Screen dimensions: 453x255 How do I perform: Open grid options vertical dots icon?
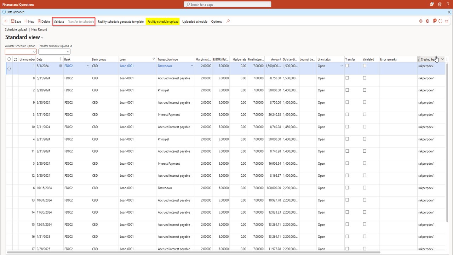click(x=447, y=59)
